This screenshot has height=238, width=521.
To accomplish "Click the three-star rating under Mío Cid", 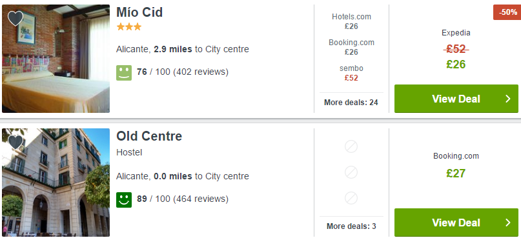I will click(x=129, y=27).
